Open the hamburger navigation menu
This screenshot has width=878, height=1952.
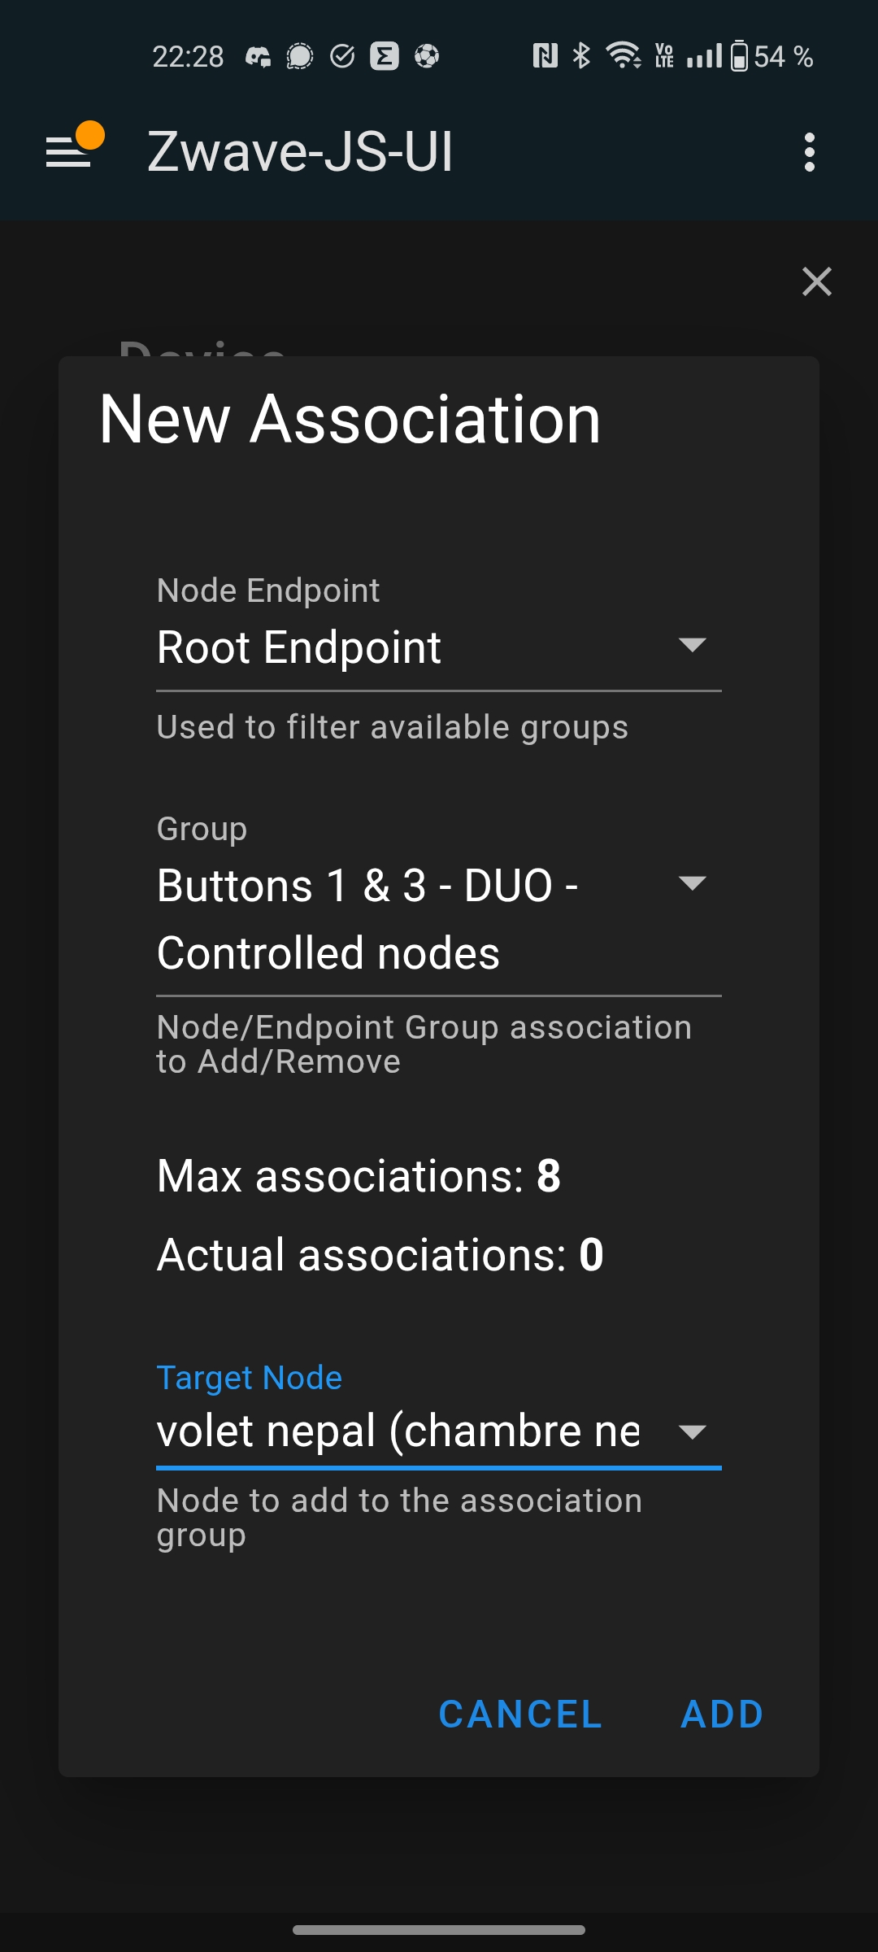coord(68,151)
